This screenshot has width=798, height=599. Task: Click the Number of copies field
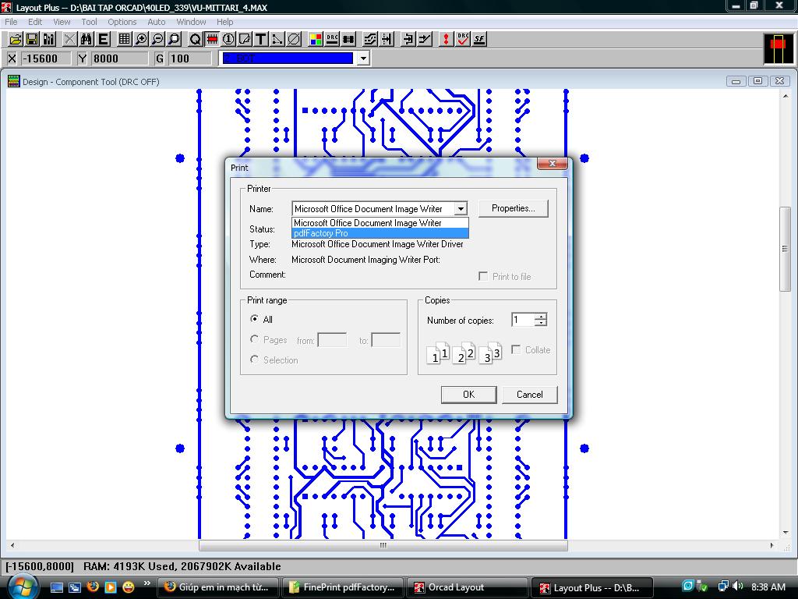pyautogui.click(x=523, y=320)
